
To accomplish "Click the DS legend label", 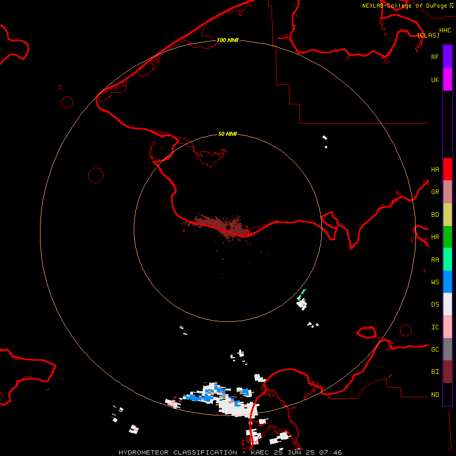I will tap(435, 305).
